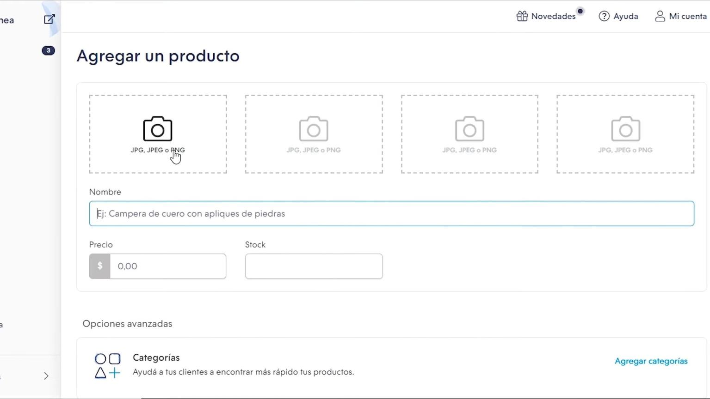This screenshot has width=710, height=399.
Task: Click the third photo upload camera icon
Action: coord(469,129)
